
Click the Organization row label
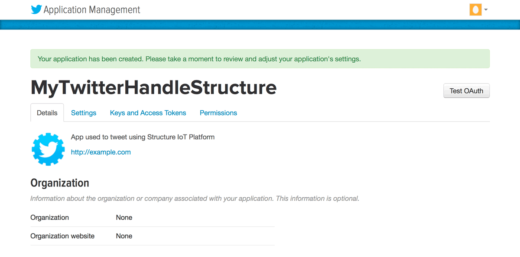[x=49, y=218]
